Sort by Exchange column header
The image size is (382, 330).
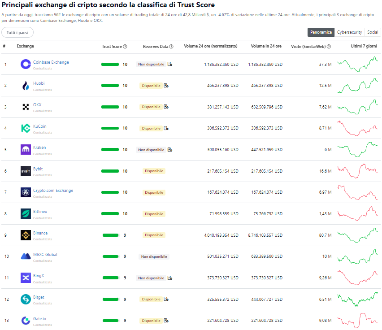click(x=26, y=46)
